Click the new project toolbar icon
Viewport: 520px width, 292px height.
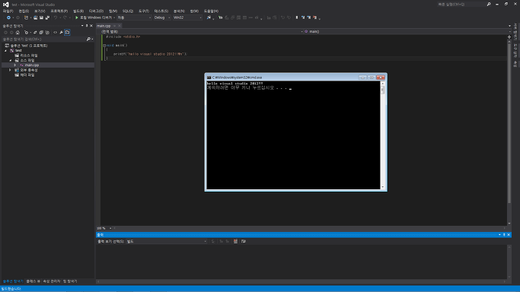(x=26, y=17)
